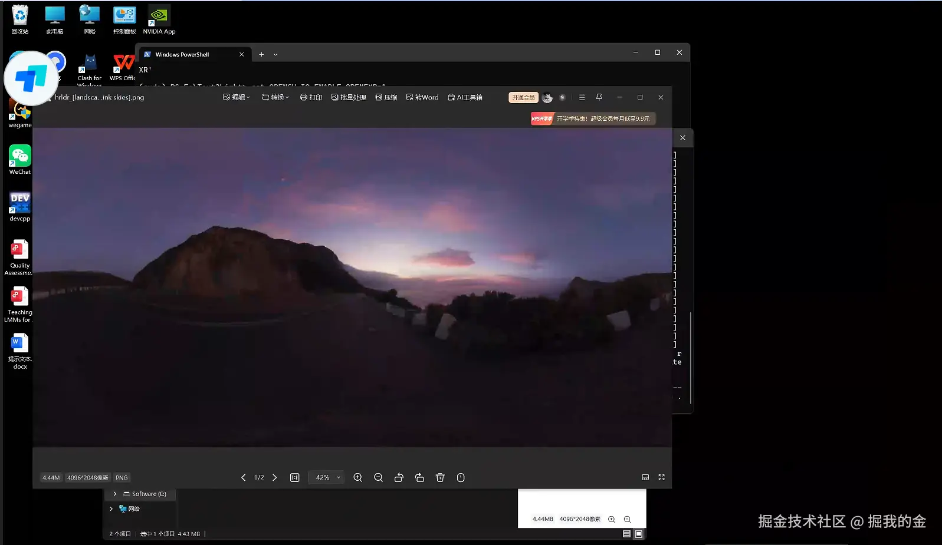Launch the Clash for Windows shortcut
This screenshot has width=942, height=545.
pos(90,70)
